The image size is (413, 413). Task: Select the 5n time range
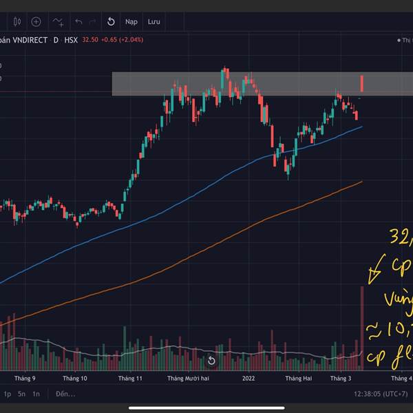(x=21, y=394)
